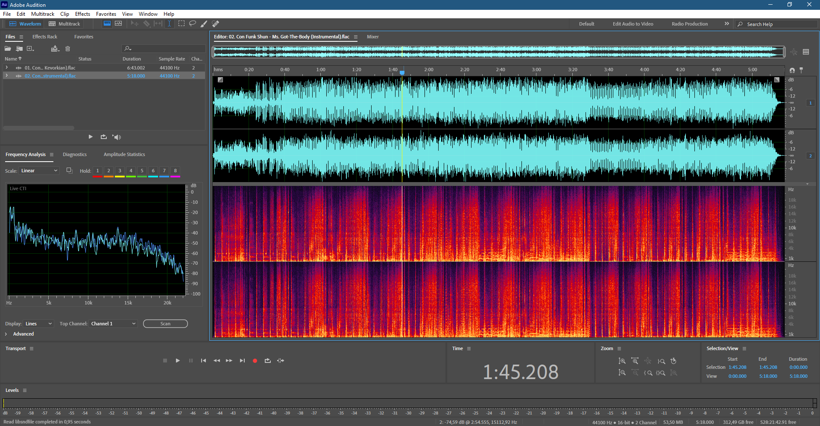Screen dimensions: 820x426
Task: Open the Display Lines dropdown
Action: [x=38, y=324]
